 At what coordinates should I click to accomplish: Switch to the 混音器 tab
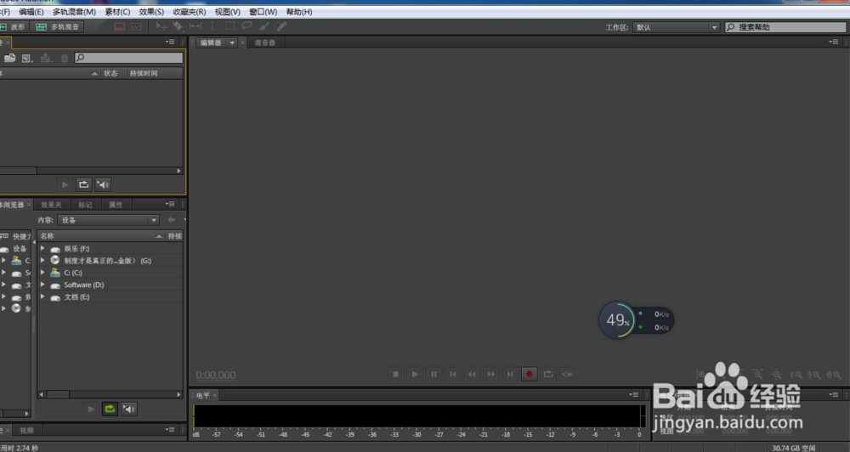[x=265, y=42]
